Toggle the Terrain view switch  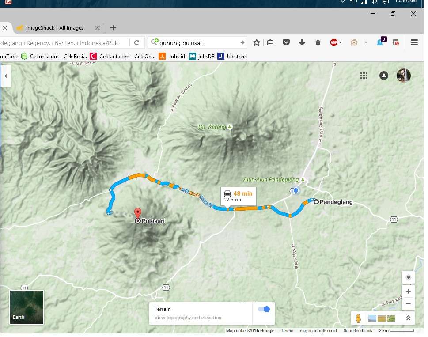264,309
